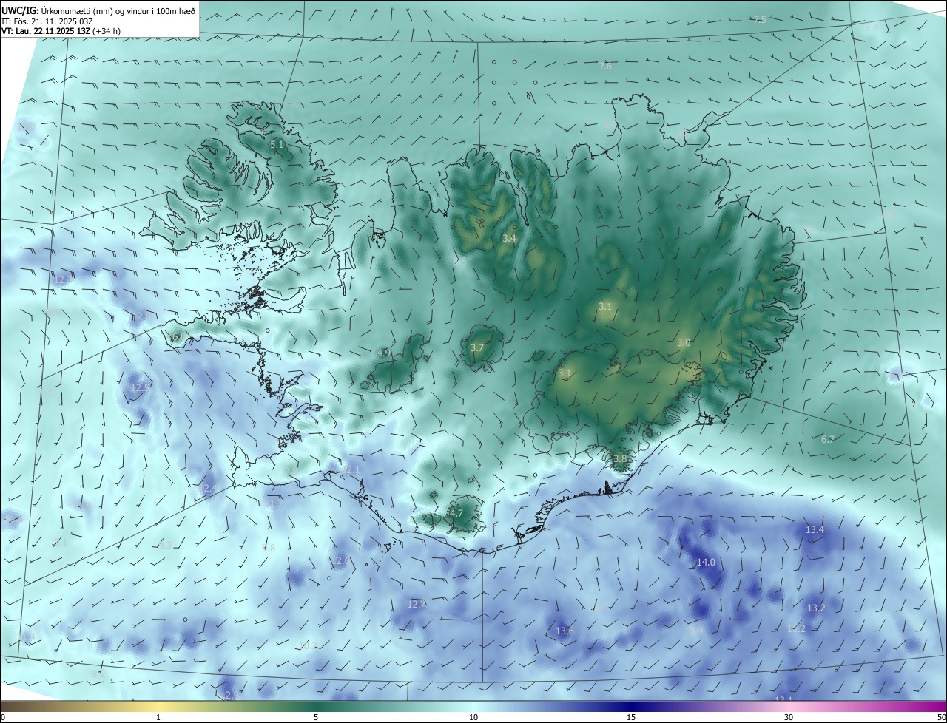Image resolution: width=947 pixels, height=723 pixels.
Task: Click the faint 11.2 value over the sea
Action: point(796,629)
